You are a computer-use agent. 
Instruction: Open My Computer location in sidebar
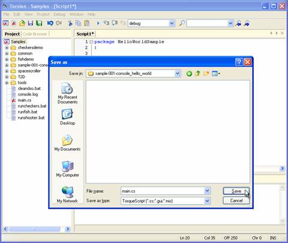click(x=67, y=169)
